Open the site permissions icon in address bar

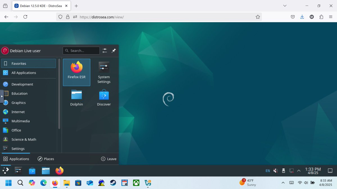(75, 17)
